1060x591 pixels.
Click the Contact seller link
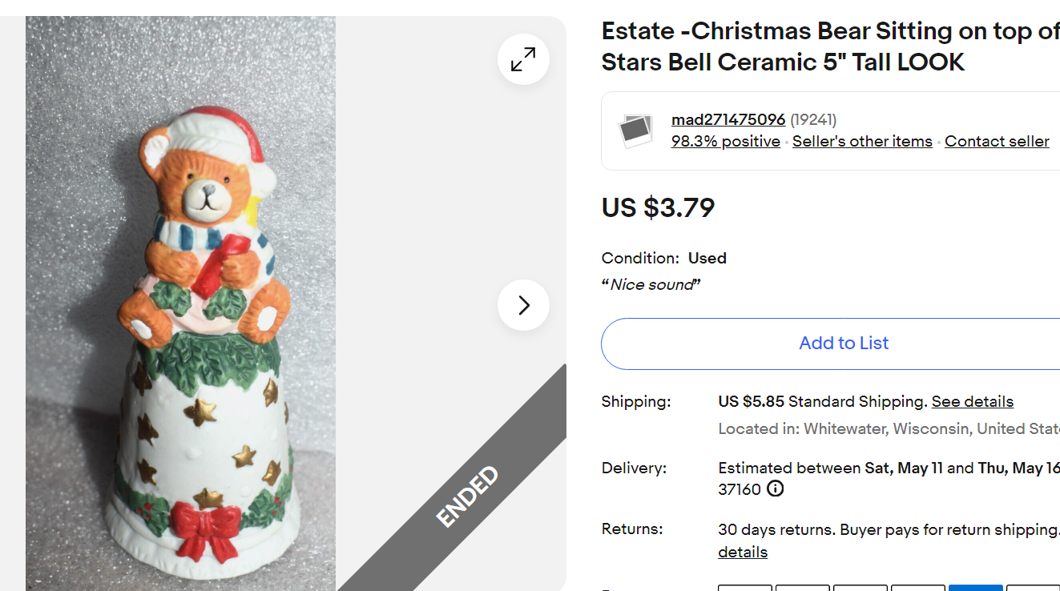coord(997,141)
